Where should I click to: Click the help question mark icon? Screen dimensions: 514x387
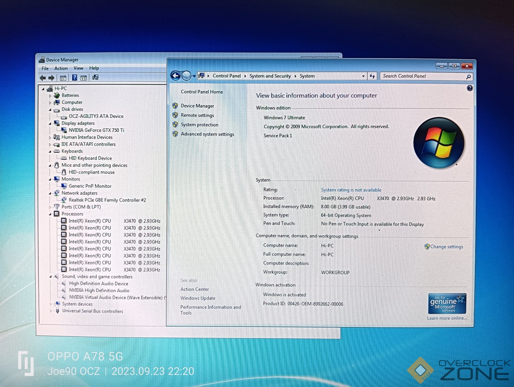pyautogui.click(x=470, y=88)
